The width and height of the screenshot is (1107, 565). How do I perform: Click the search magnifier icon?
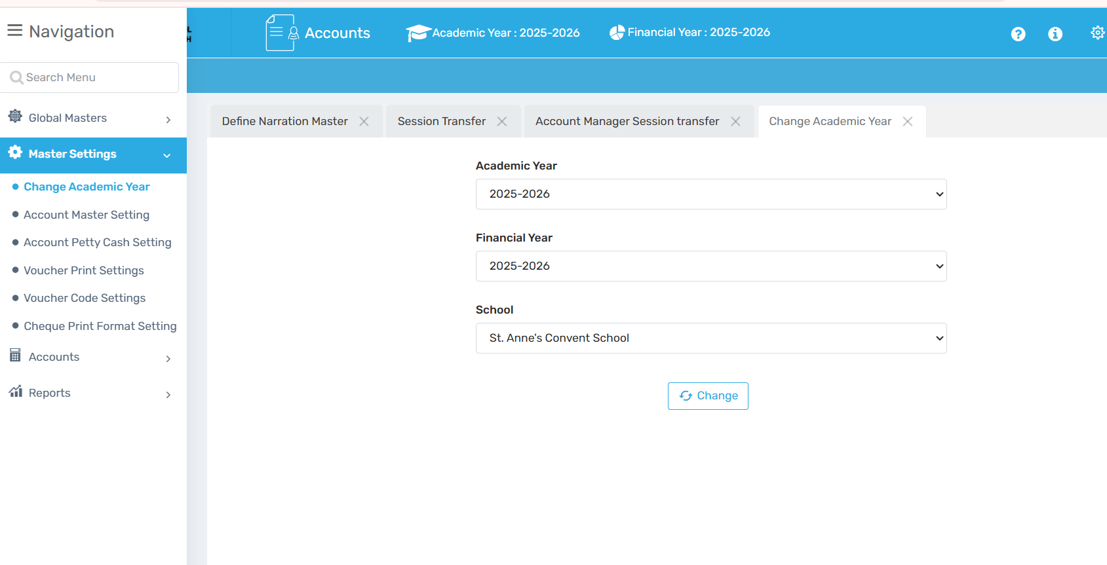pyautogui.click(x=16, y=78)
